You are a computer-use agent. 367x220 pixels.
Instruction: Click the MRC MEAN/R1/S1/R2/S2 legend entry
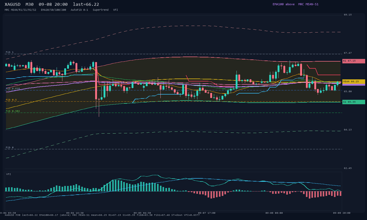pos(20,10)
